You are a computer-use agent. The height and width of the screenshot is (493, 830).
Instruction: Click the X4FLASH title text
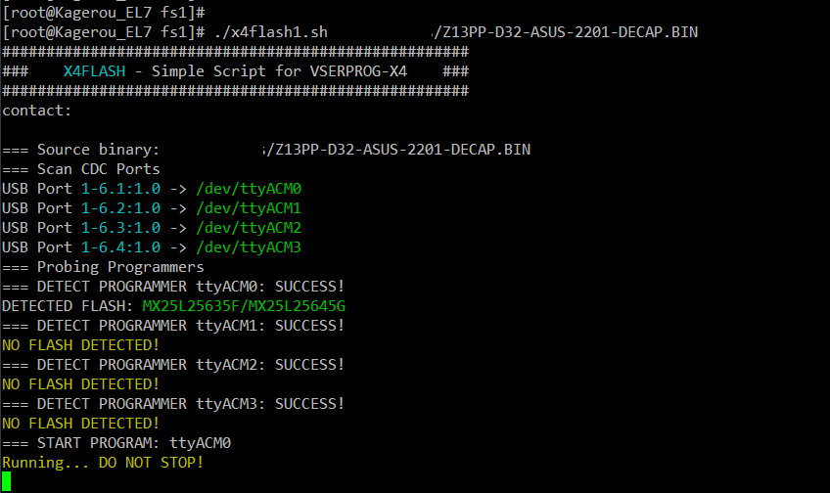[x=94, y=71]
